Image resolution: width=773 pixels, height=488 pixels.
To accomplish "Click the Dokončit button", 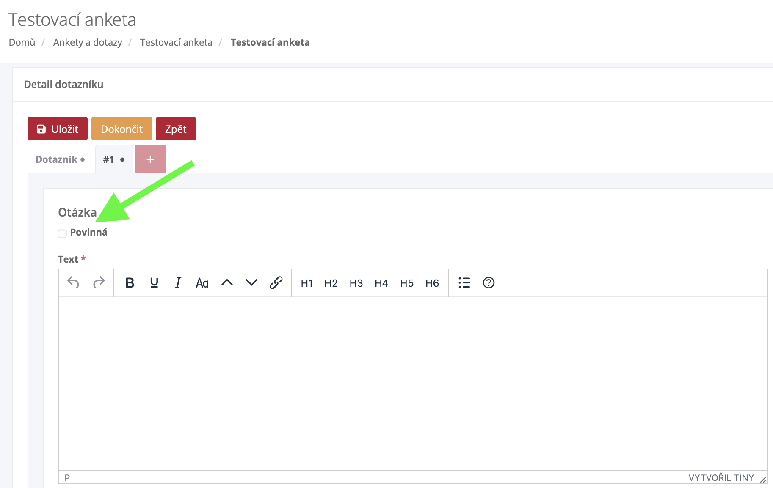I will coord(122,129).
